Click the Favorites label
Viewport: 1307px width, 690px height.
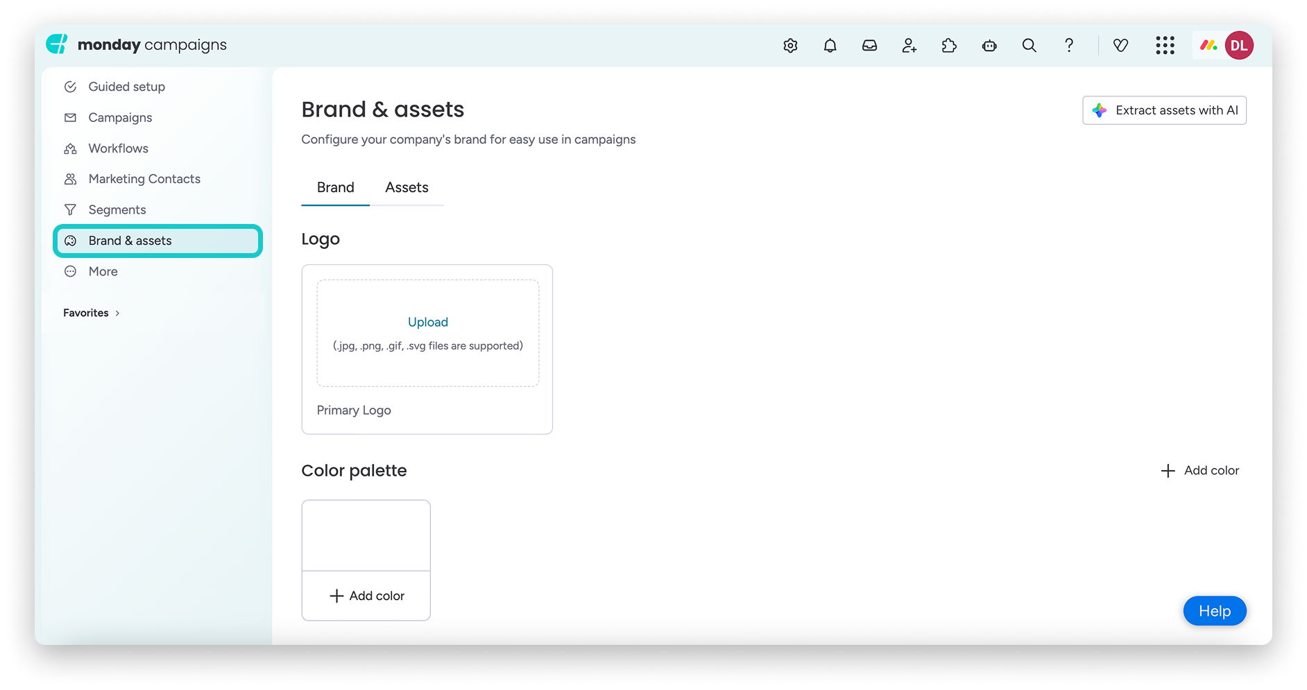point(86,313)
